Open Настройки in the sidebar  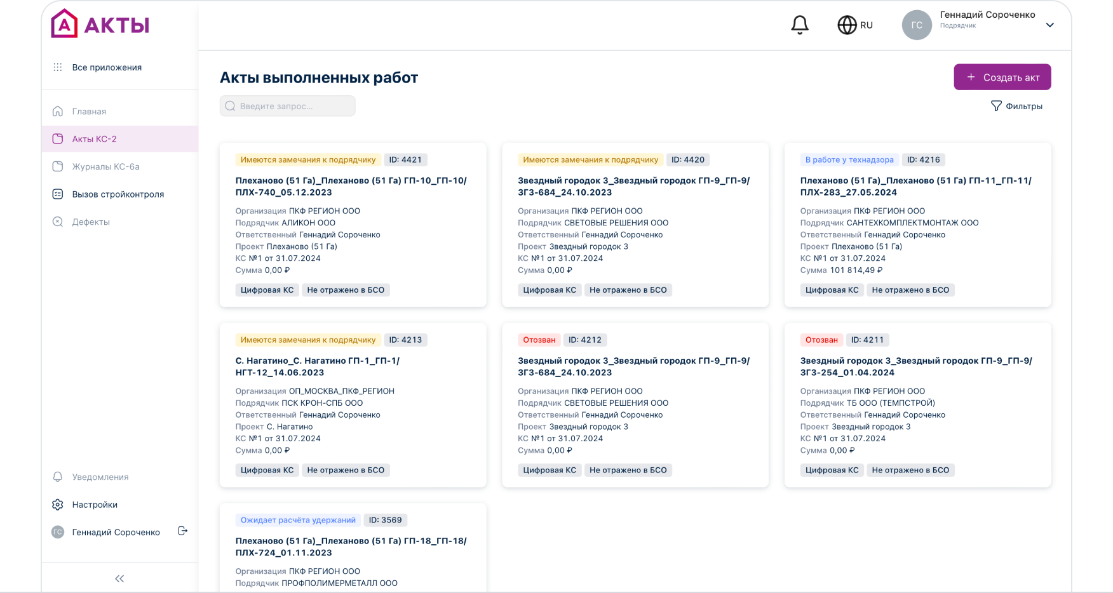(x=95, y=505)
